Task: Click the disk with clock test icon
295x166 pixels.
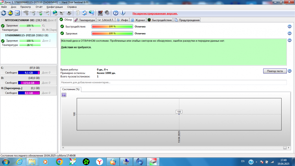Action: click(33, 13)
